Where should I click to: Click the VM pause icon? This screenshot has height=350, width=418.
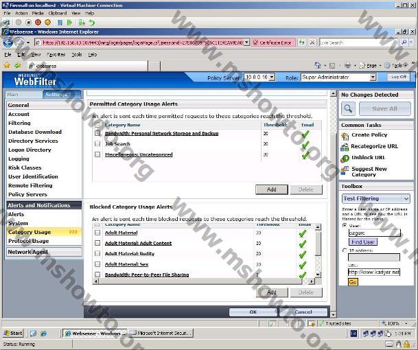(60, 23)
